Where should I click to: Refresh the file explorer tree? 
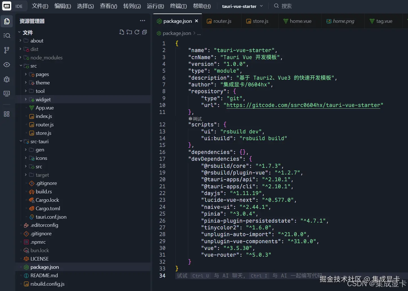click(137, 32)
